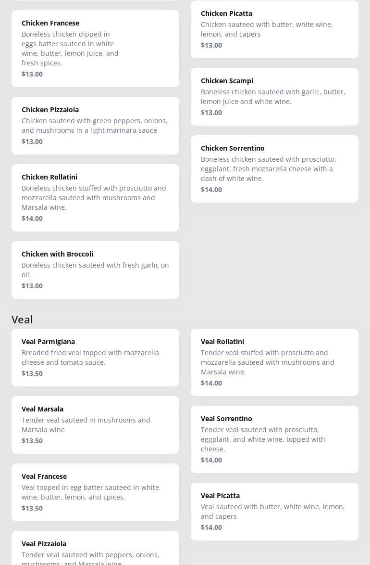Screen dimensions: 370x565
Task: Click the Chicken with Broccoli $13.00 price
Action: point(32,286)
